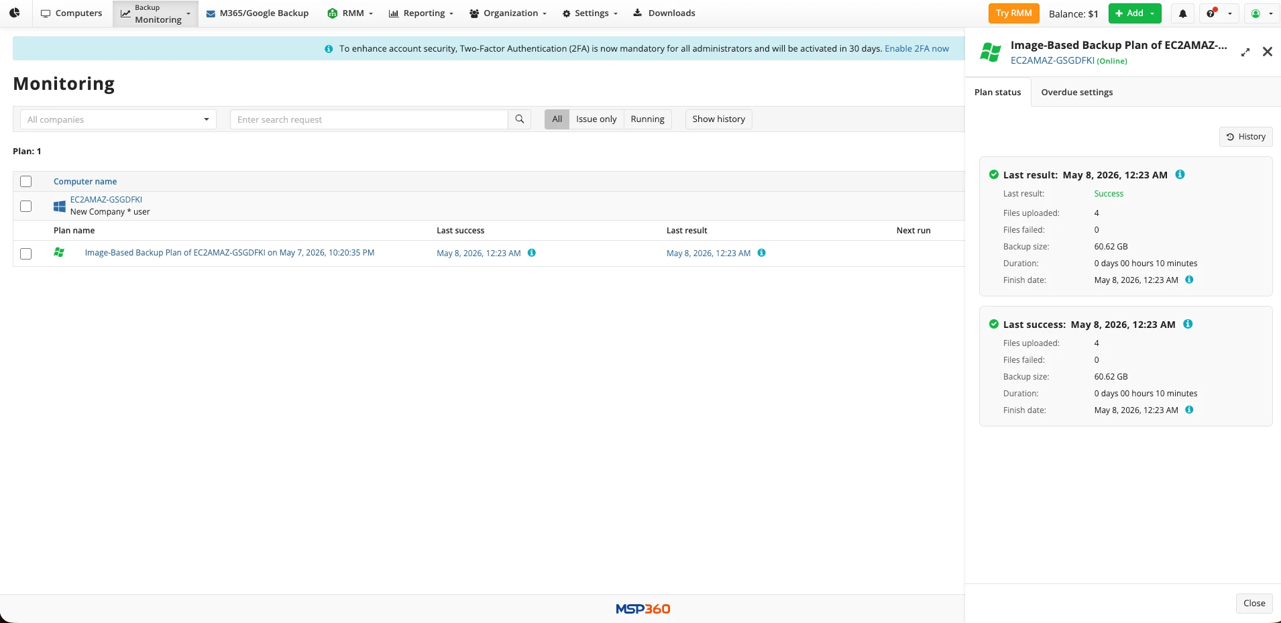Click the Last result date link in plan row

point(709,253)
